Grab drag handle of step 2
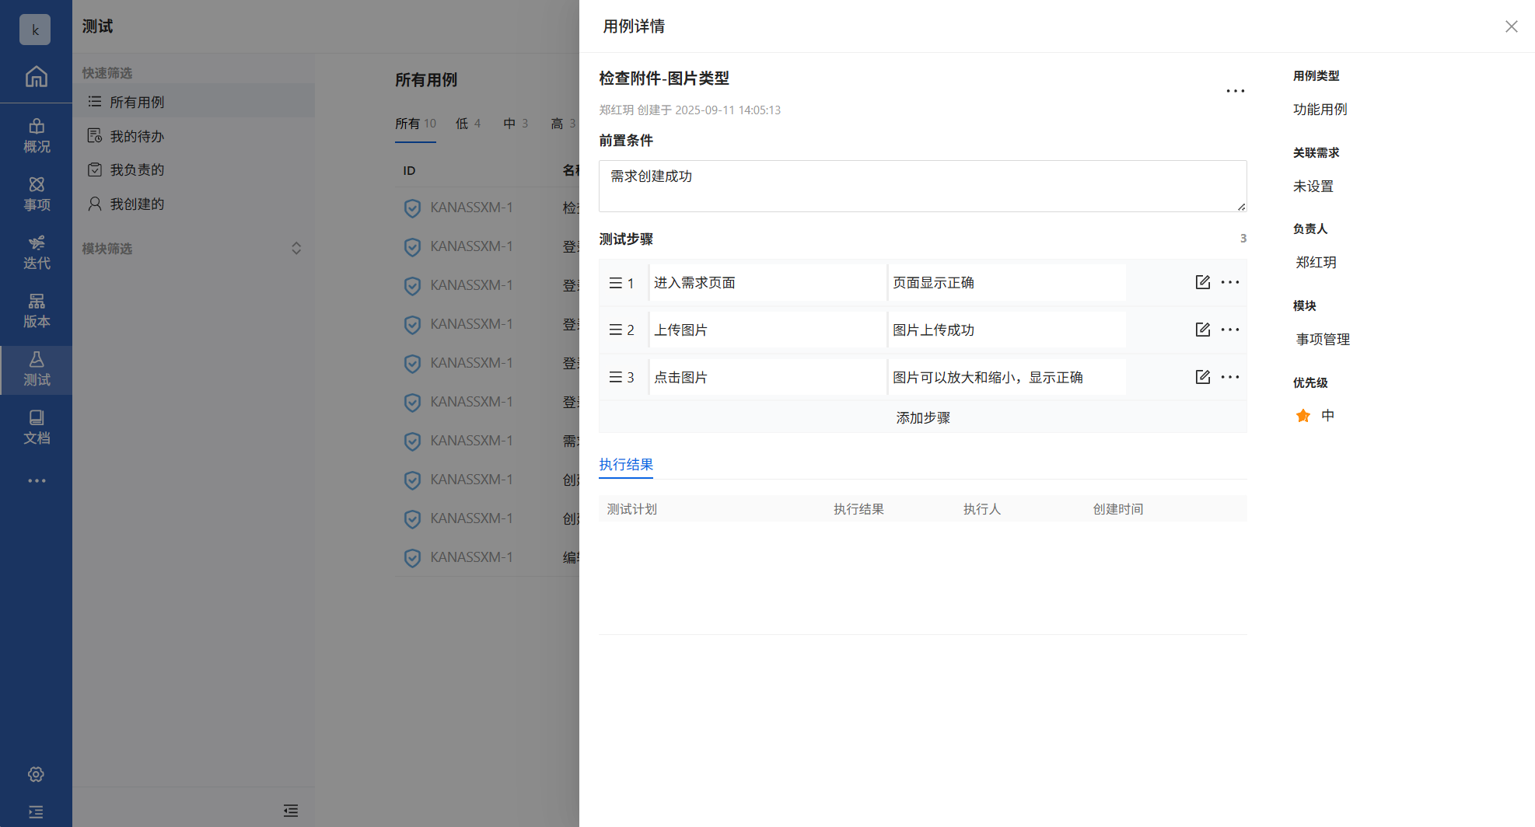This screenshot has width=1535, height=827. pos(615,330)
